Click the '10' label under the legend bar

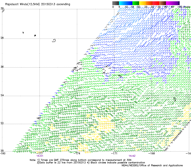[x=126, y=7]
